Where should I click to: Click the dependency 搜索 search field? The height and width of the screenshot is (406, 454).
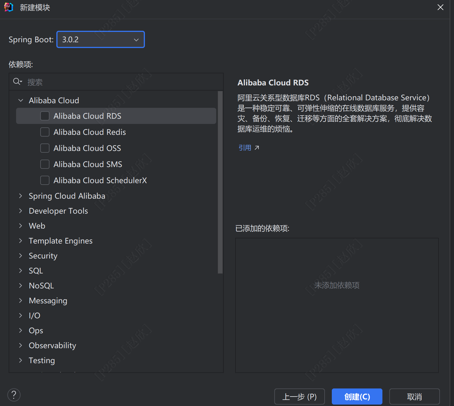[116, 82]
